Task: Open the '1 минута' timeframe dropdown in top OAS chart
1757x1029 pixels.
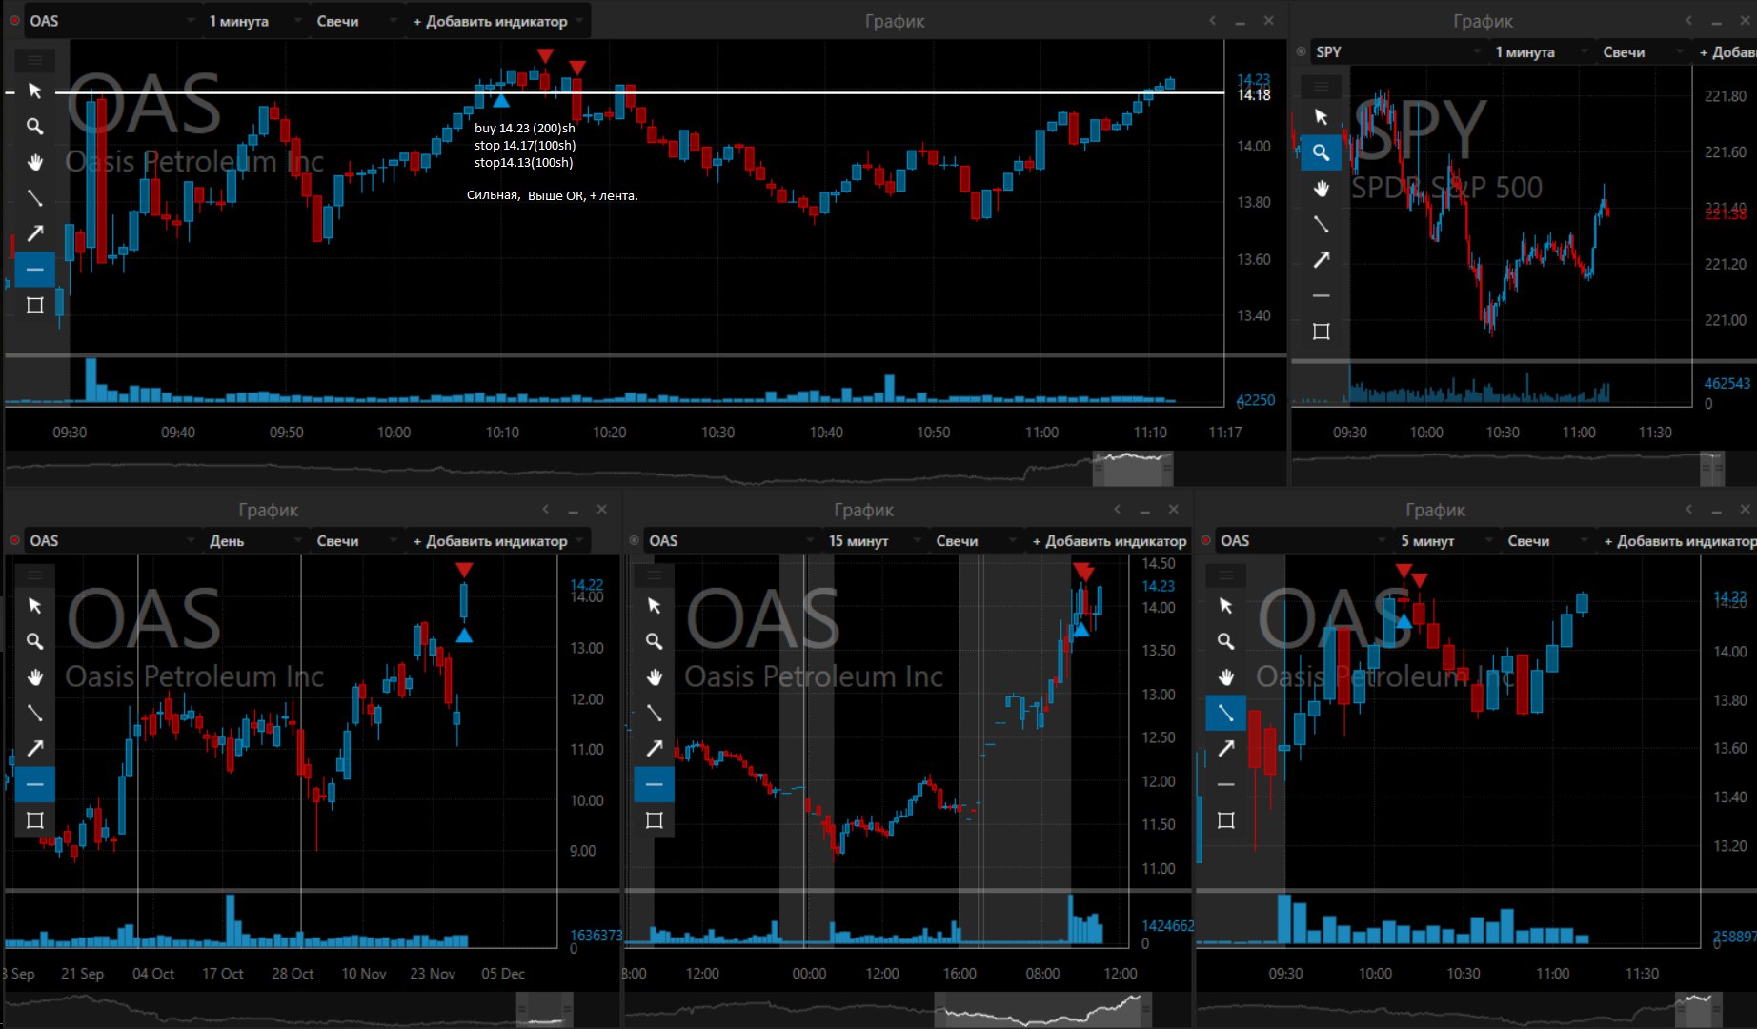Action: tap(255, 20)
